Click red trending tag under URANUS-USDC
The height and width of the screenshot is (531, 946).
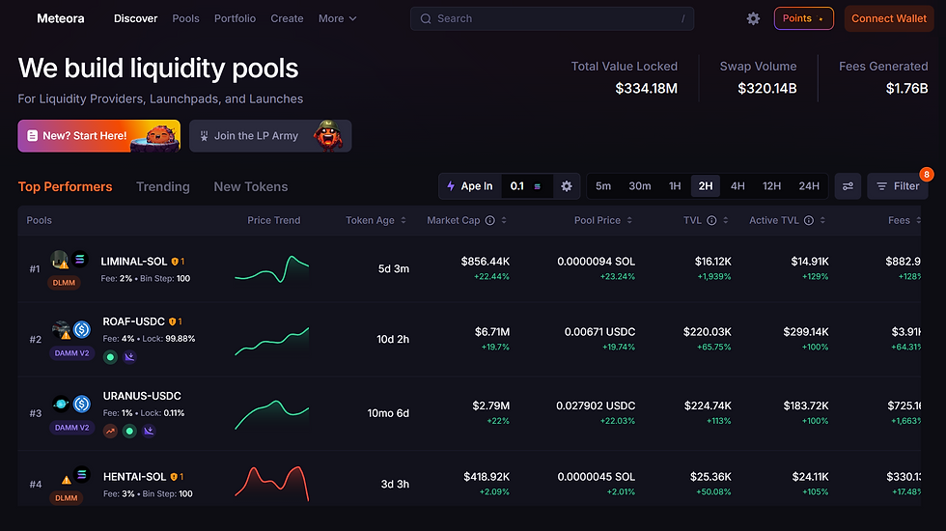click(110, 432)
